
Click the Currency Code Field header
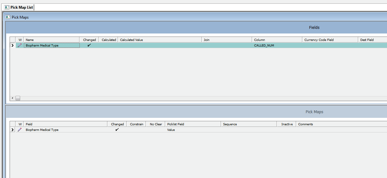click(x=330, y=40)
